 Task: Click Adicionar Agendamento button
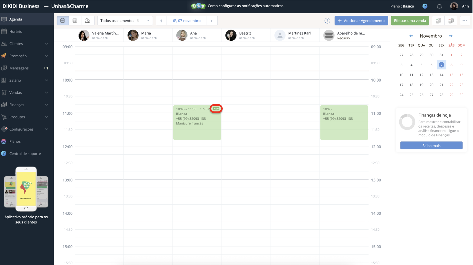(361, 21)
